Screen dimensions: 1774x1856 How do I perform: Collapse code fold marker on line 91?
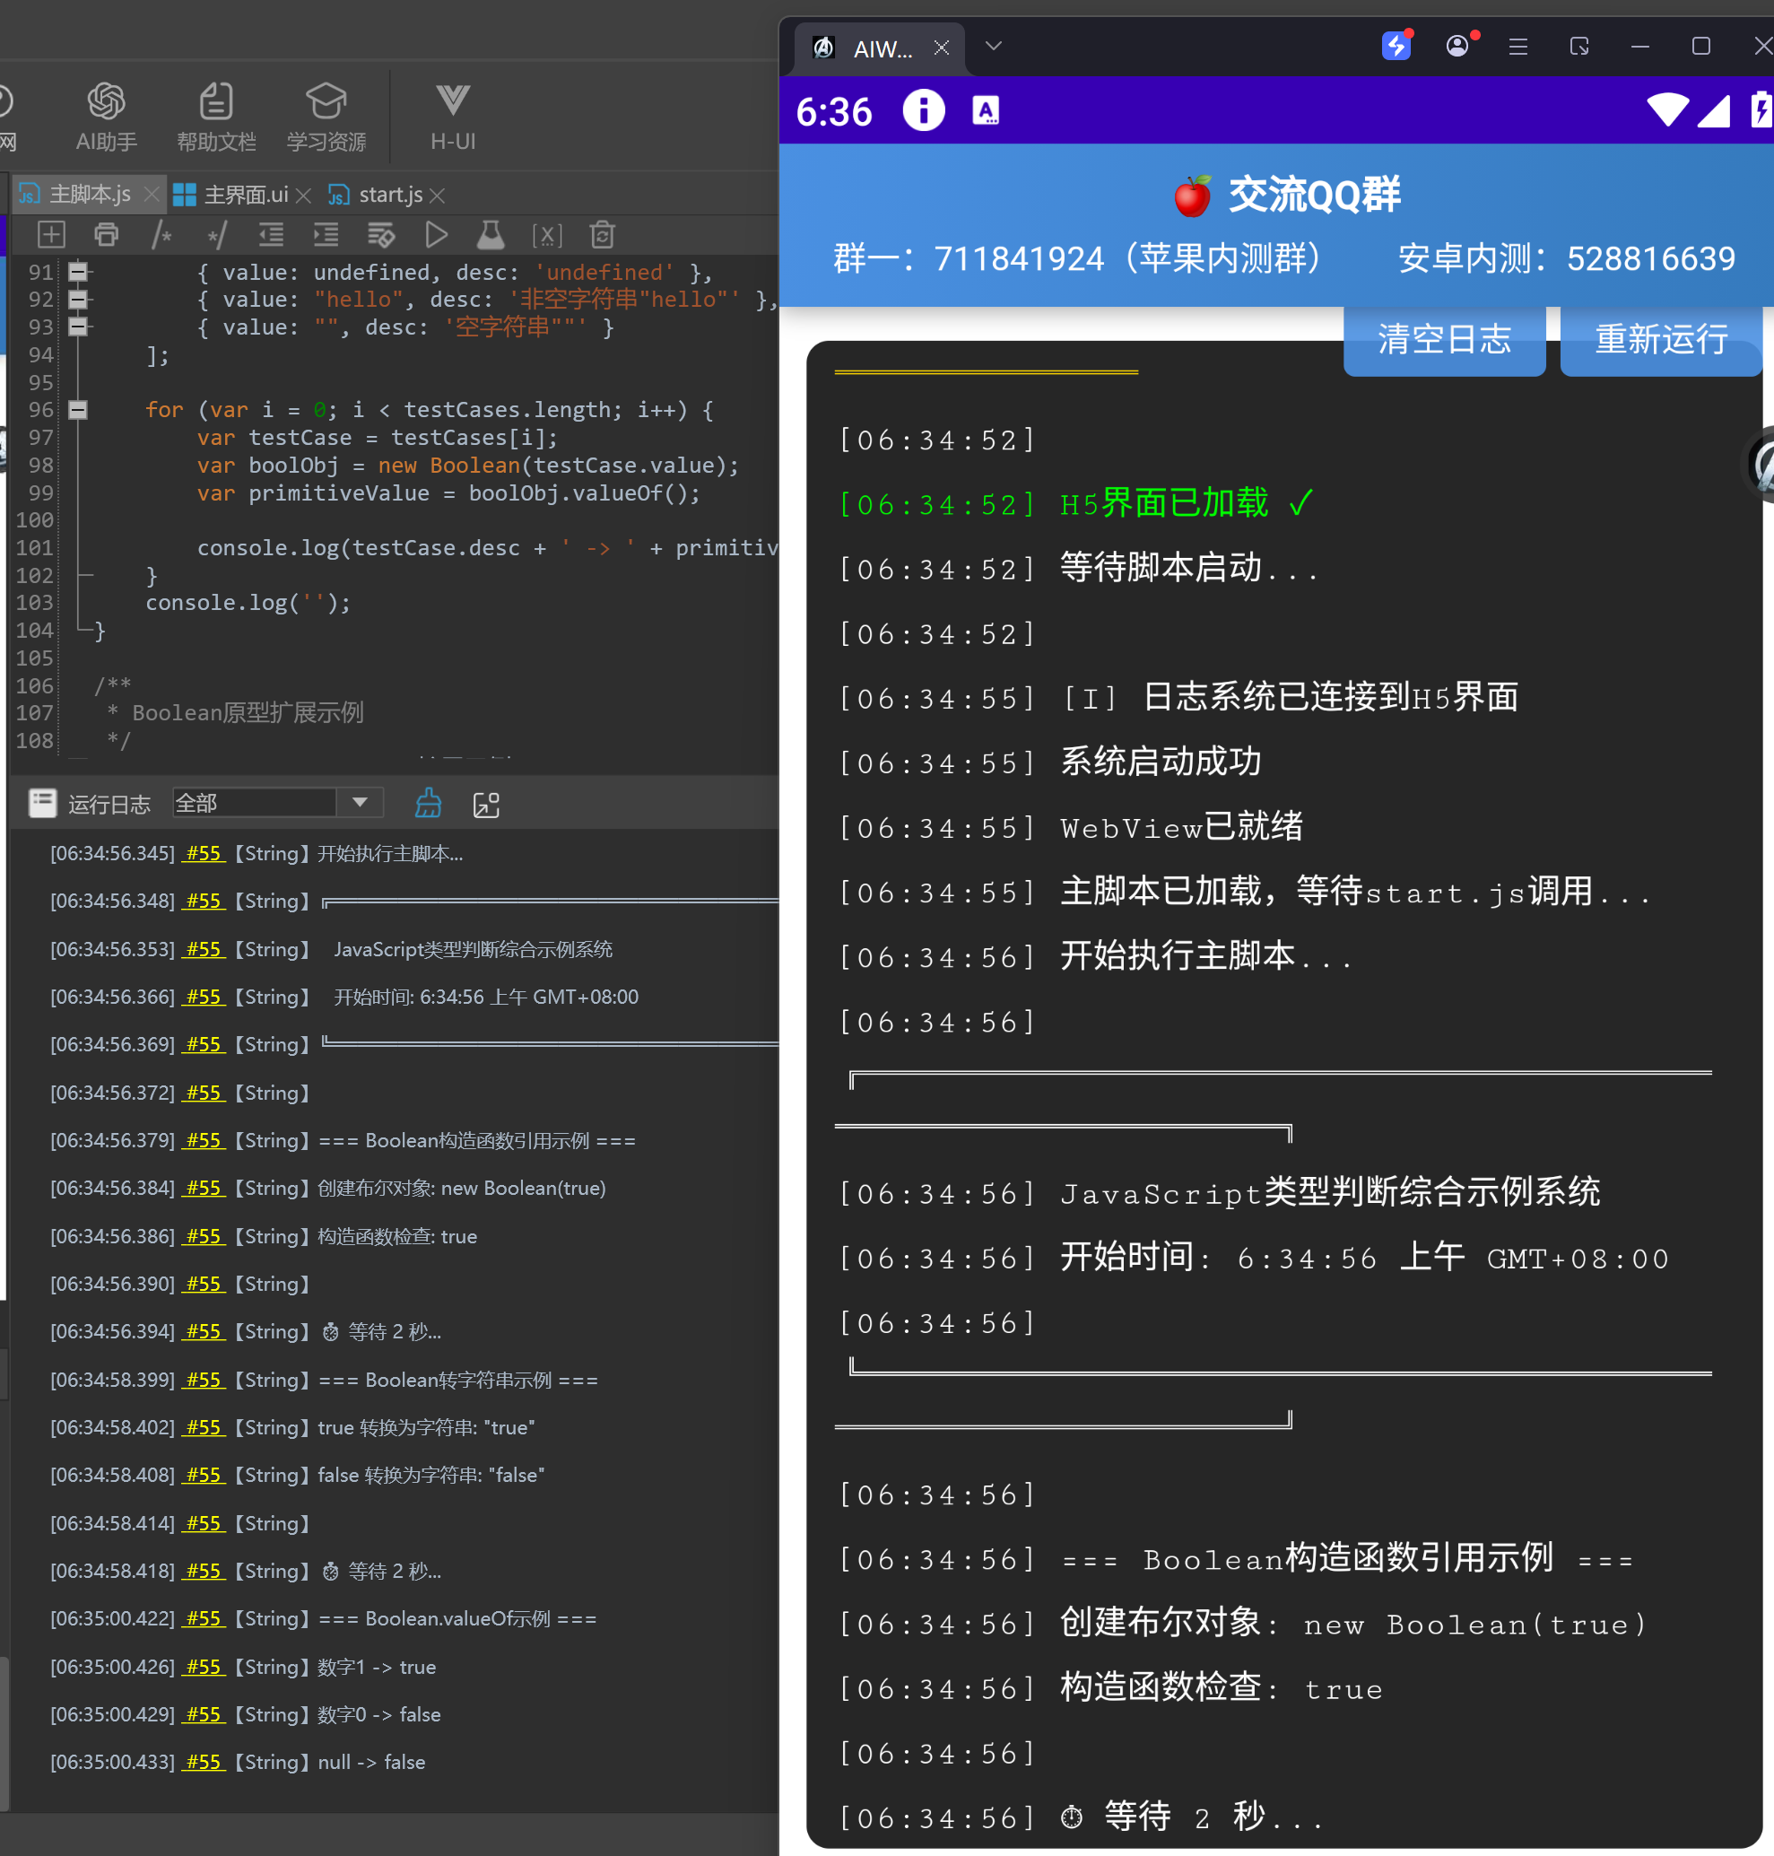(x=79, y=273)
